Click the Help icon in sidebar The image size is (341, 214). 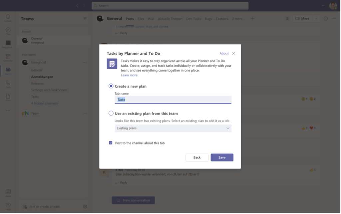click(8, 206)
